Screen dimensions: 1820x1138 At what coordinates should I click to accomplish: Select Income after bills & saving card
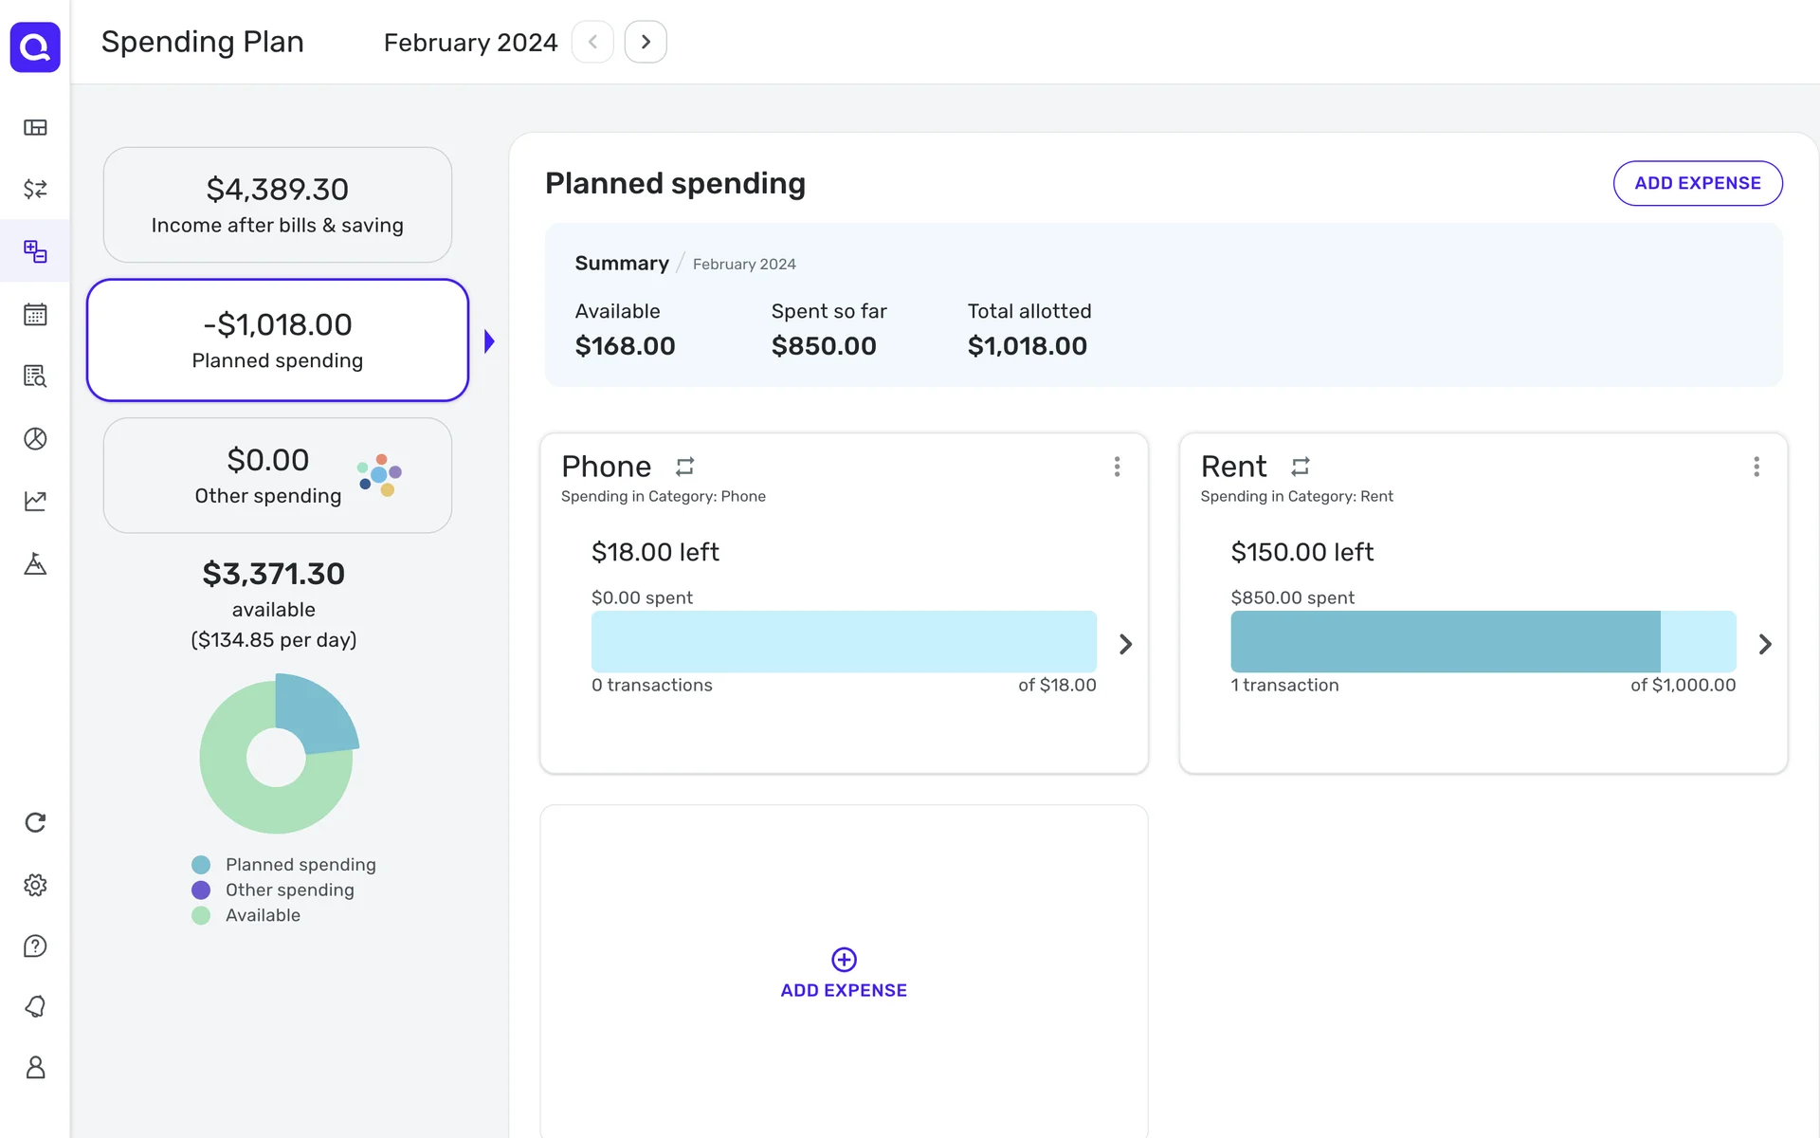[277, 205]
